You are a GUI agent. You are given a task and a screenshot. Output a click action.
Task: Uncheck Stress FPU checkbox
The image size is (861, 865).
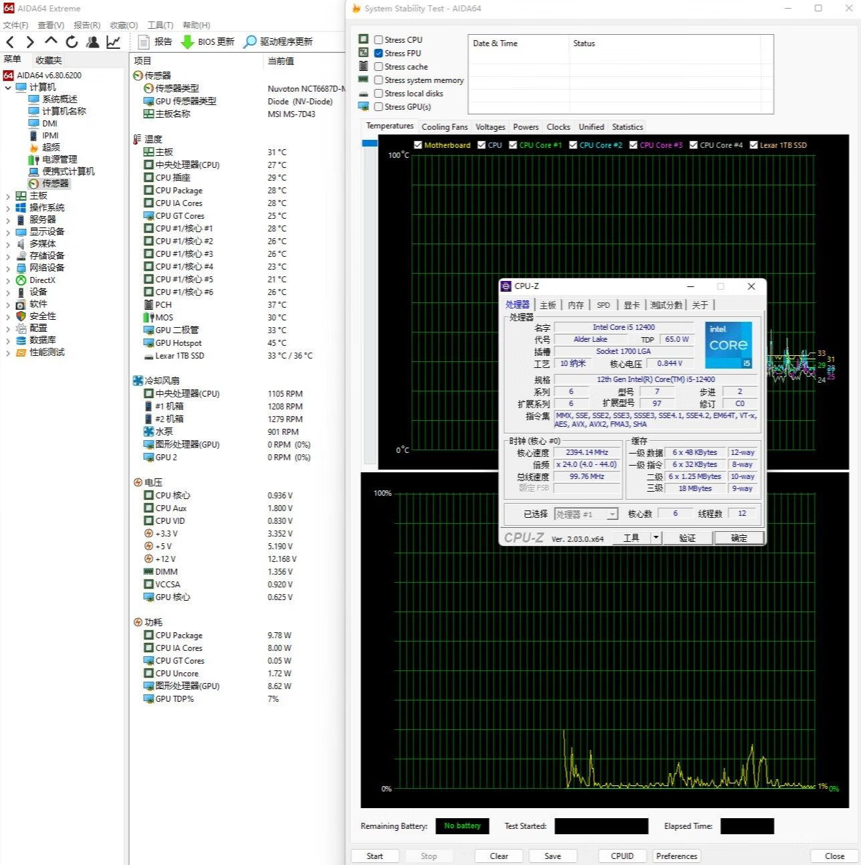[x=378, y=54]
